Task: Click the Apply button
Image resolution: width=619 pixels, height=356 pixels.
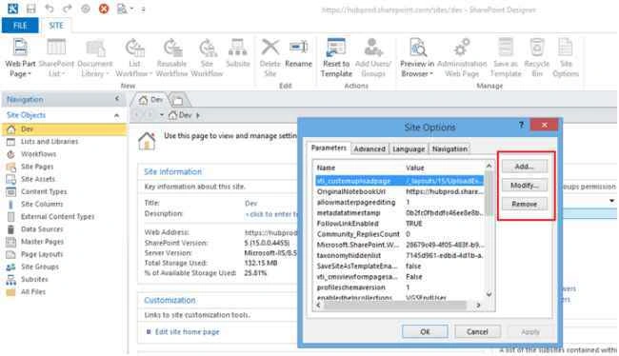Action: pos(529,331)
